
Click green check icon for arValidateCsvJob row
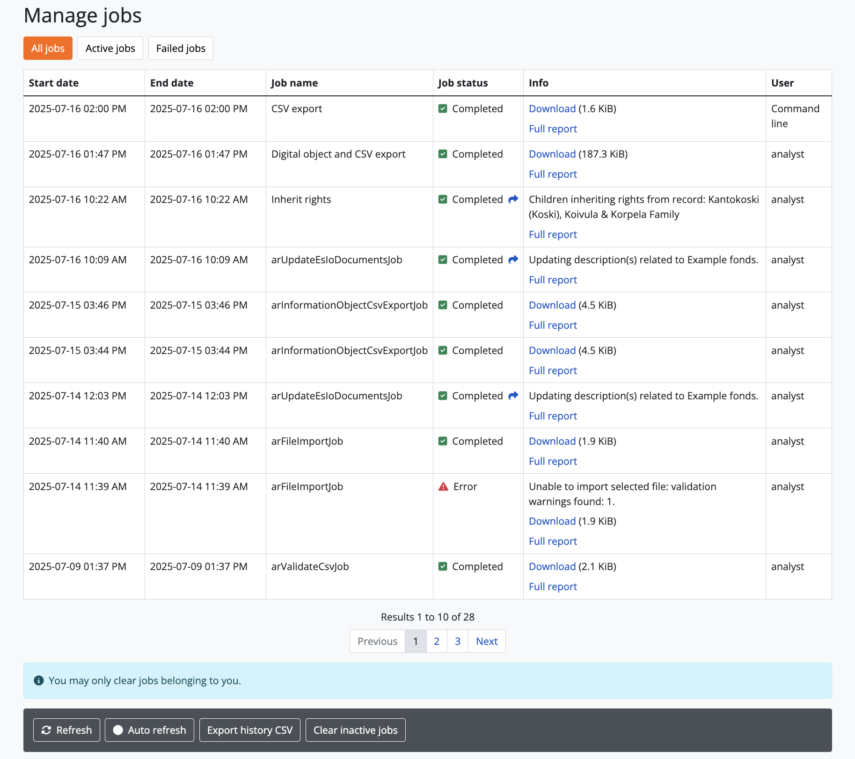point(443,567)
